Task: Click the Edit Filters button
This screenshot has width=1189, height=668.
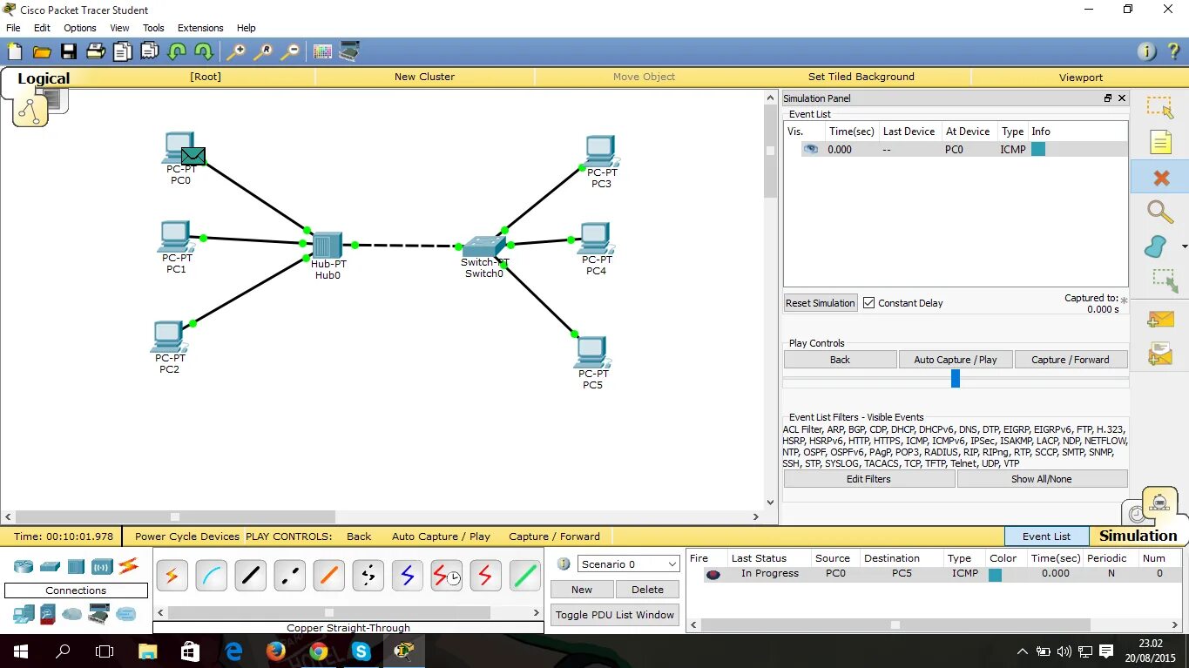Action: pos(868,479)
